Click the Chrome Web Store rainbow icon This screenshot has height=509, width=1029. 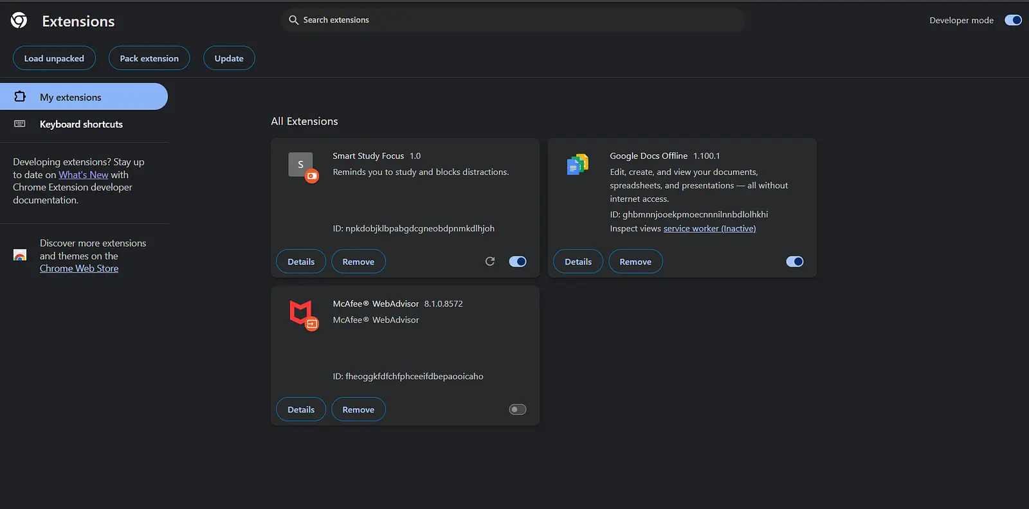(x=20, y=256)
